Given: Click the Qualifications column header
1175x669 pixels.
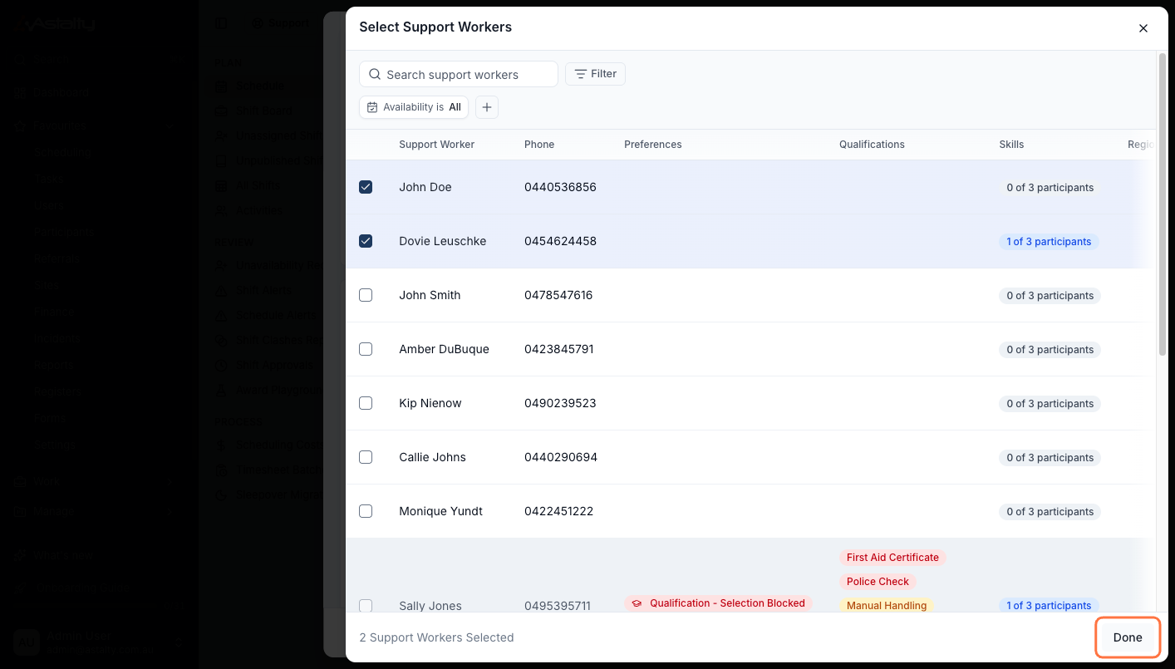Looking at the screenshot, I should tap(872, 145).
